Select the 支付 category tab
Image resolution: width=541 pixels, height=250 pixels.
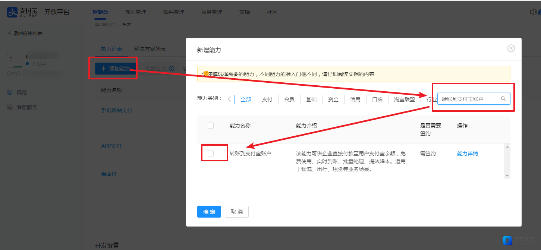[267, 99]
